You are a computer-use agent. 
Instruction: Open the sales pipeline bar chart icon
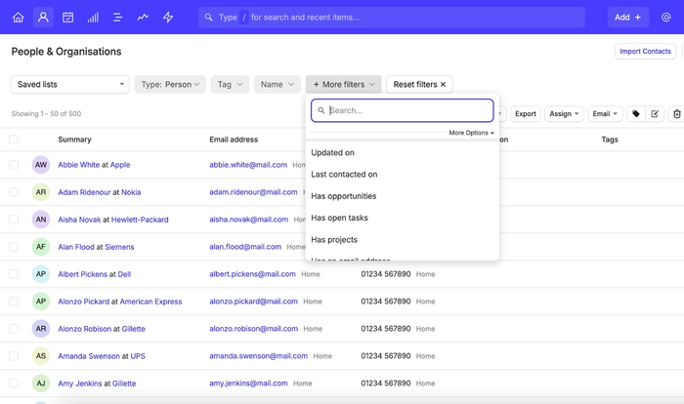(x=93, y=18)
